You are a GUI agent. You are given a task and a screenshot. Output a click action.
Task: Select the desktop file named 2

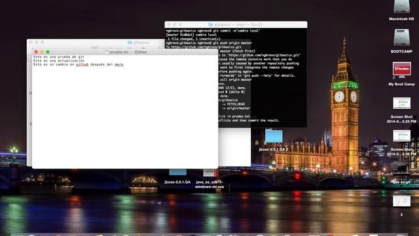(x=401, y=201)
